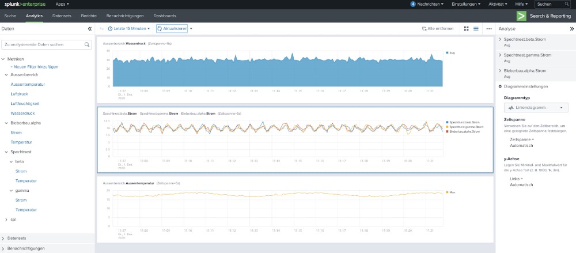This screenshot has width=576, height=253.
Task: Select Strom under Bieberbau.alpha
Action: point(16,133)
